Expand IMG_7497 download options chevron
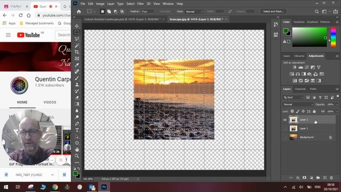 point(52,175)
